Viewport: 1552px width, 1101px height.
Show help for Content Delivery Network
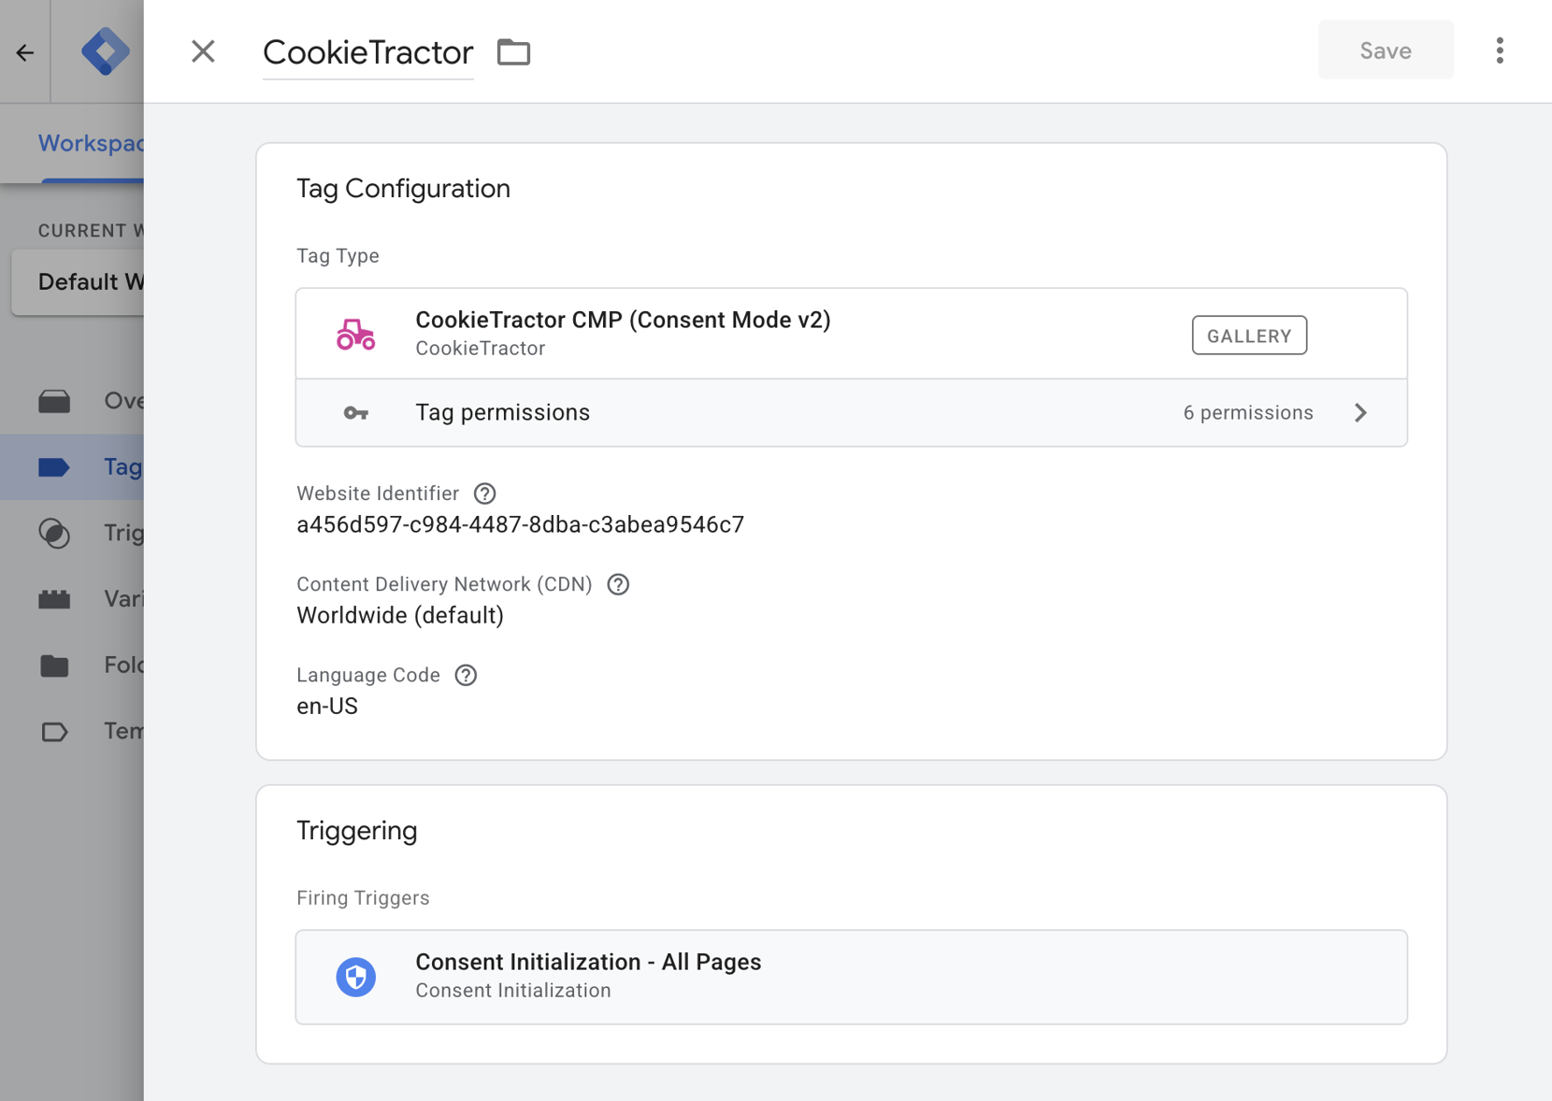click(x=618, y=584)
